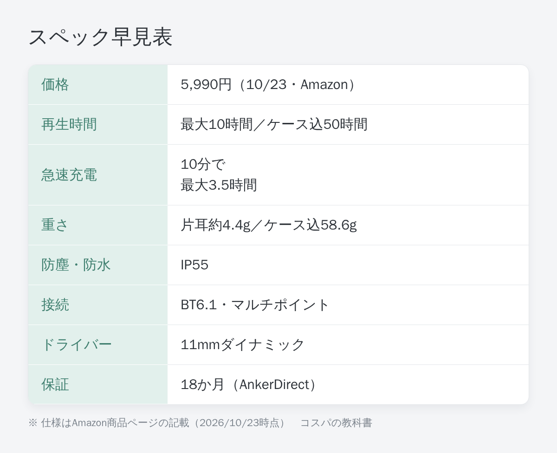Image resolution: width=557 pixels, height=453 pixels.
Task: Click the 重さ row label
Action: pyautogui.click(x=55, y=225)
